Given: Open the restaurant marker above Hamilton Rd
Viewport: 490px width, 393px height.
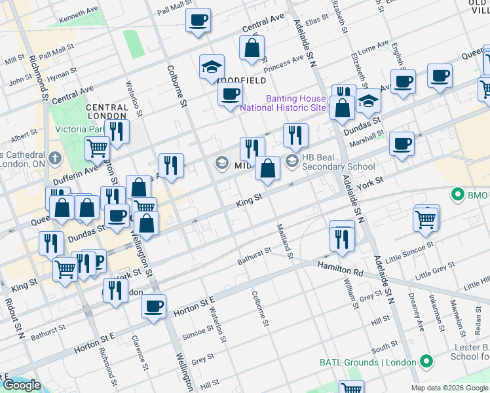Looking at the screenshot, I should [342, 241].
